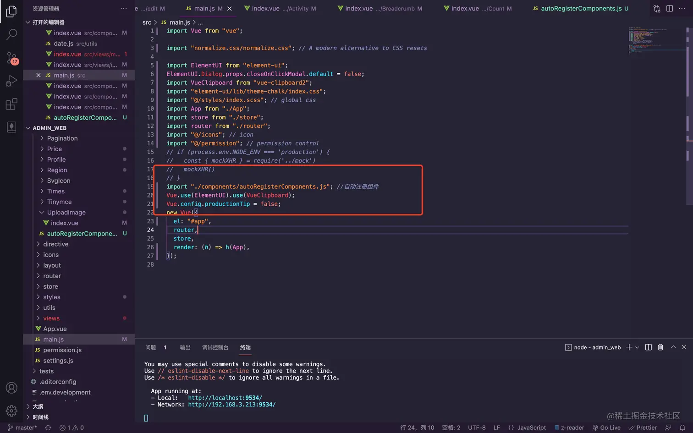Open Source Control with the 17 badge
The height and width of the screenshot is (433, 693).
point(11,58)
